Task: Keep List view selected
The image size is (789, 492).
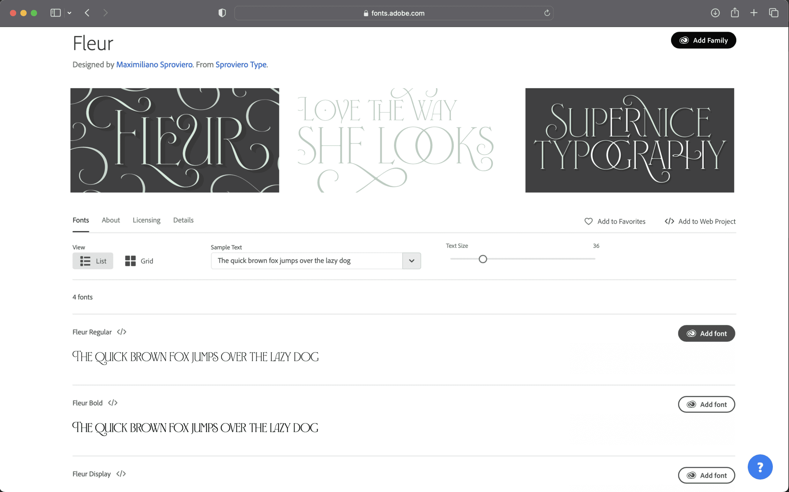Action: click(x=93, y=261)
